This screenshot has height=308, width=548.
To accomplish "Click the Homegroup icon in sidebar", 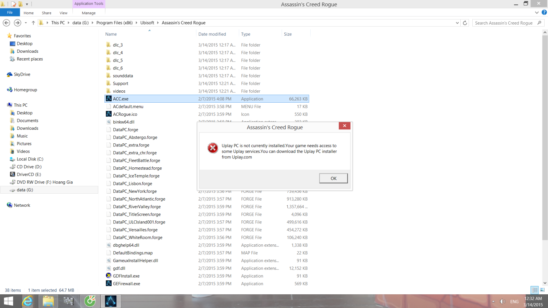I will coord(10,90).
